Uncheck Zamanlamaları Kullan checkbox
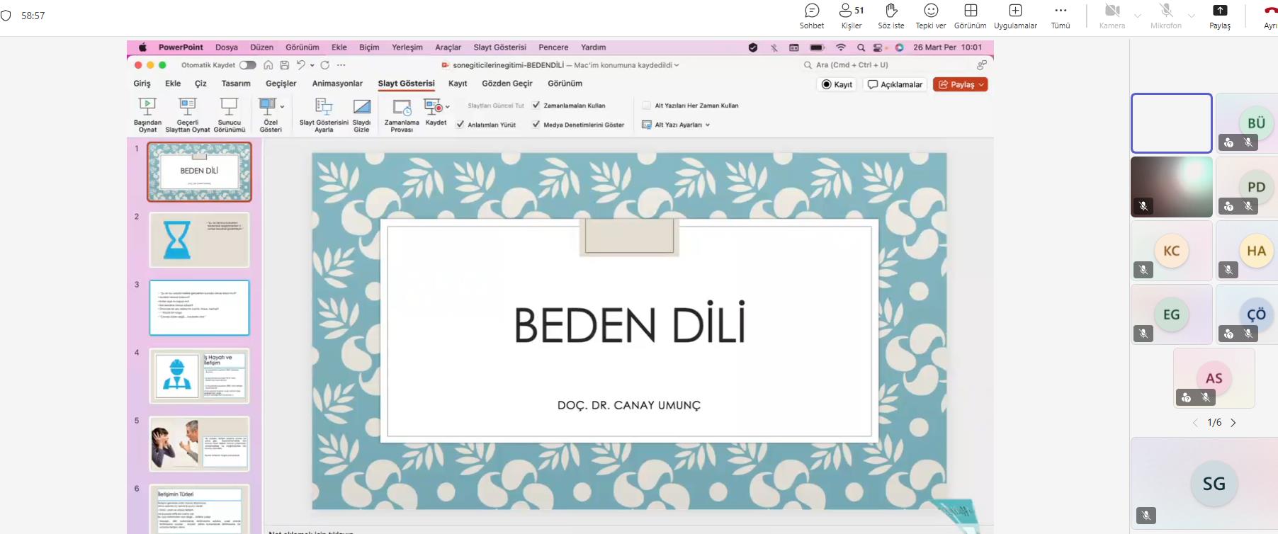The height and width of the screenshot is (534, 1278). (x=536, y=106)
